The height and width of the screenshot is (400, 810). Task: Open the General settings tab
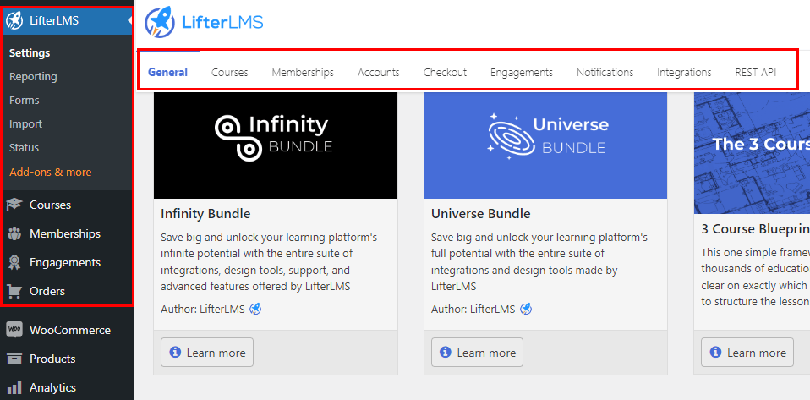(168, 73)
